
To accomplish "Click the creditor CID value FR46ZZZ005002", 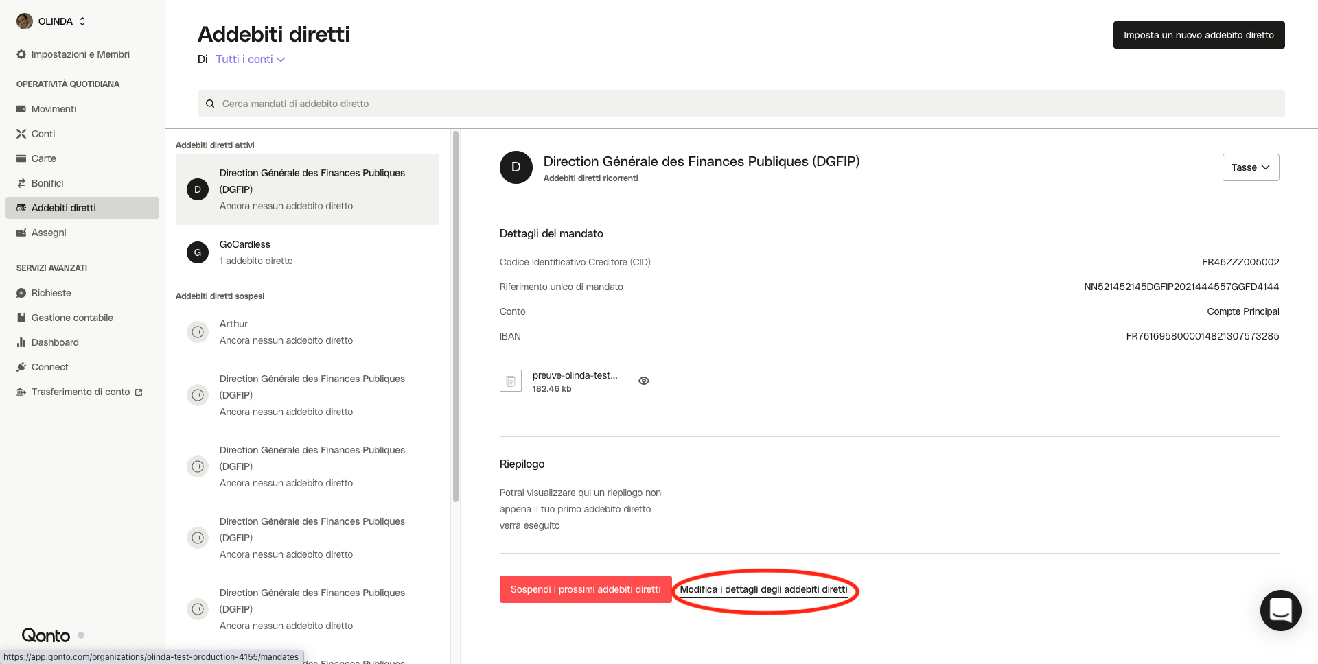I will point(1240,262).
